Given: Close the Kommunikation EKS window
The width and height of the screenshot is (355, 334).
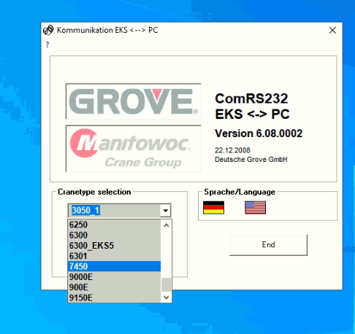Looking at the screenshot, I should 332,31.
